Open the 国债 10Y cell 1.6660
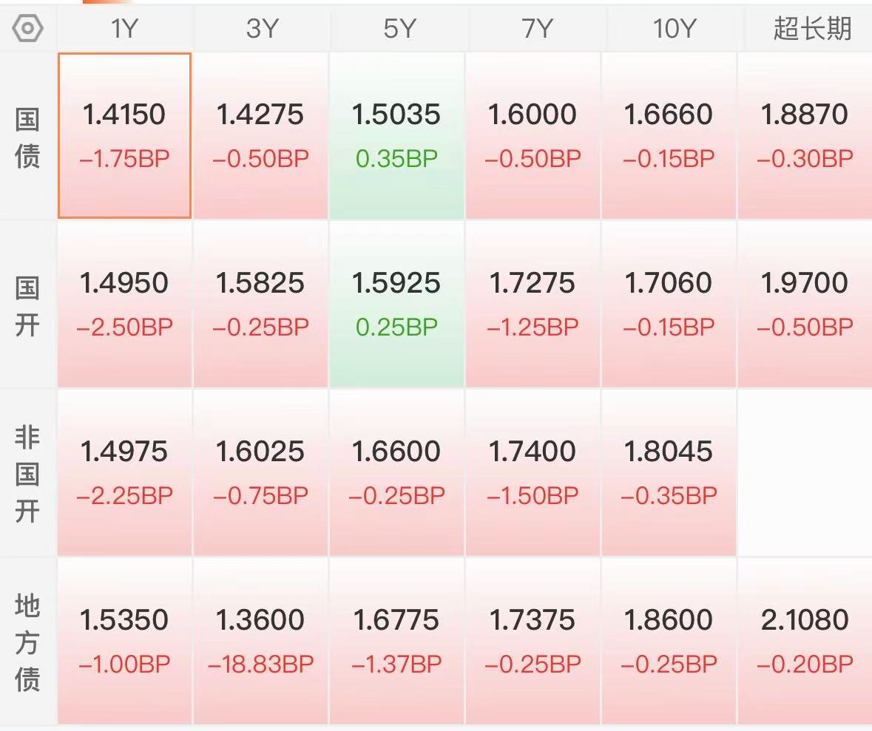 tap(669, 135)
